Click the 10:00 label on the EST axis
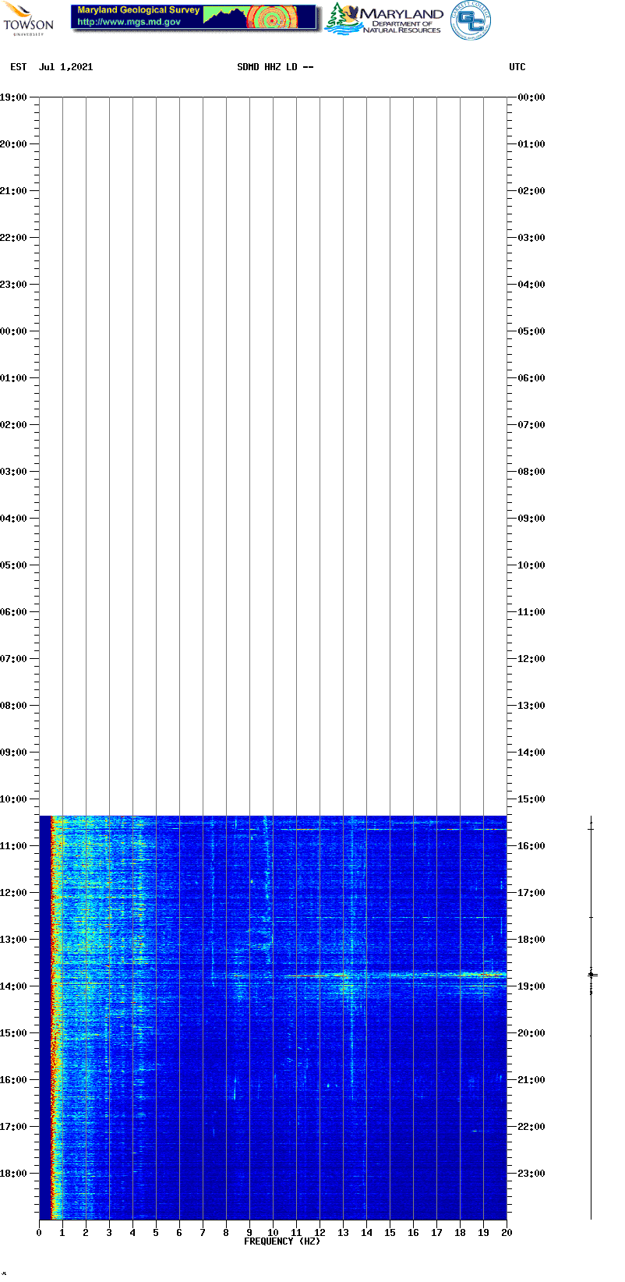This screenshot has height=1282, width=625. (13, 799)
